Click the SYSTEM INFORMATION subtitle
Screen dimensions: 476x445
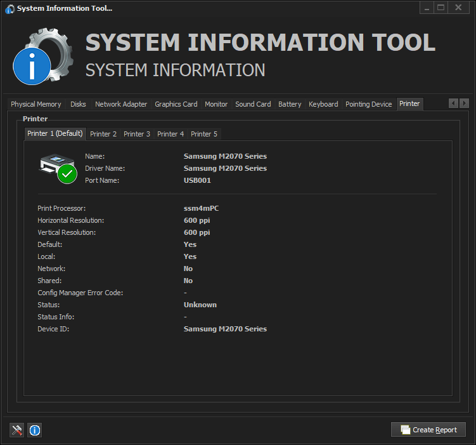pyautogui.click(x=175, y=70)
